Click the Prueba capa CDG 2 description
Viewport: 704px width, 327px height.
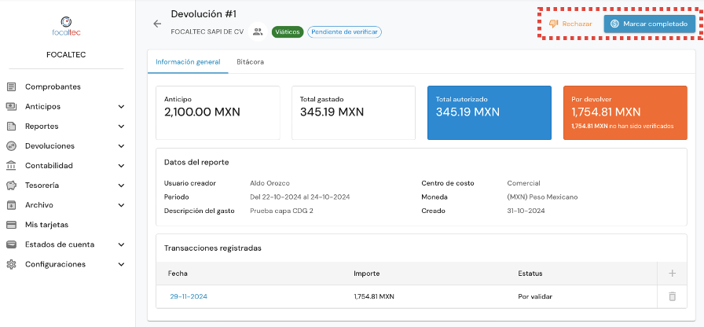tap(281, 211)
